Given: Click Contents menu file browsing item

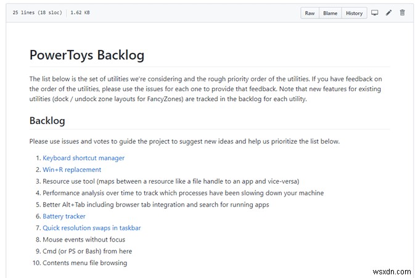Looking at the screenshot, I should click(84, 263).
